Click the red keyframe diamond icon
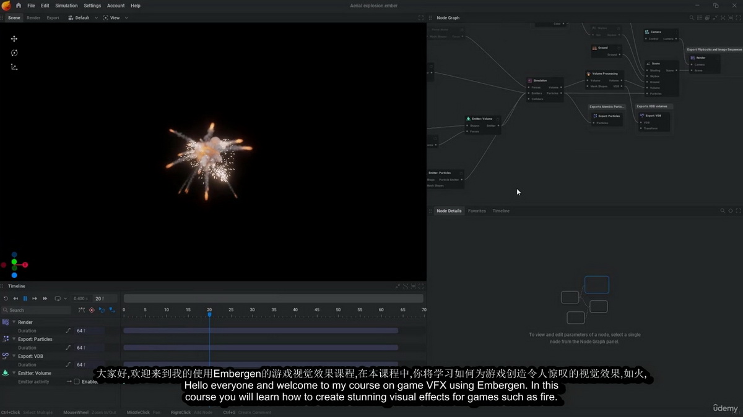The width and height of the screenshot is (743, 417). [92, 310]
